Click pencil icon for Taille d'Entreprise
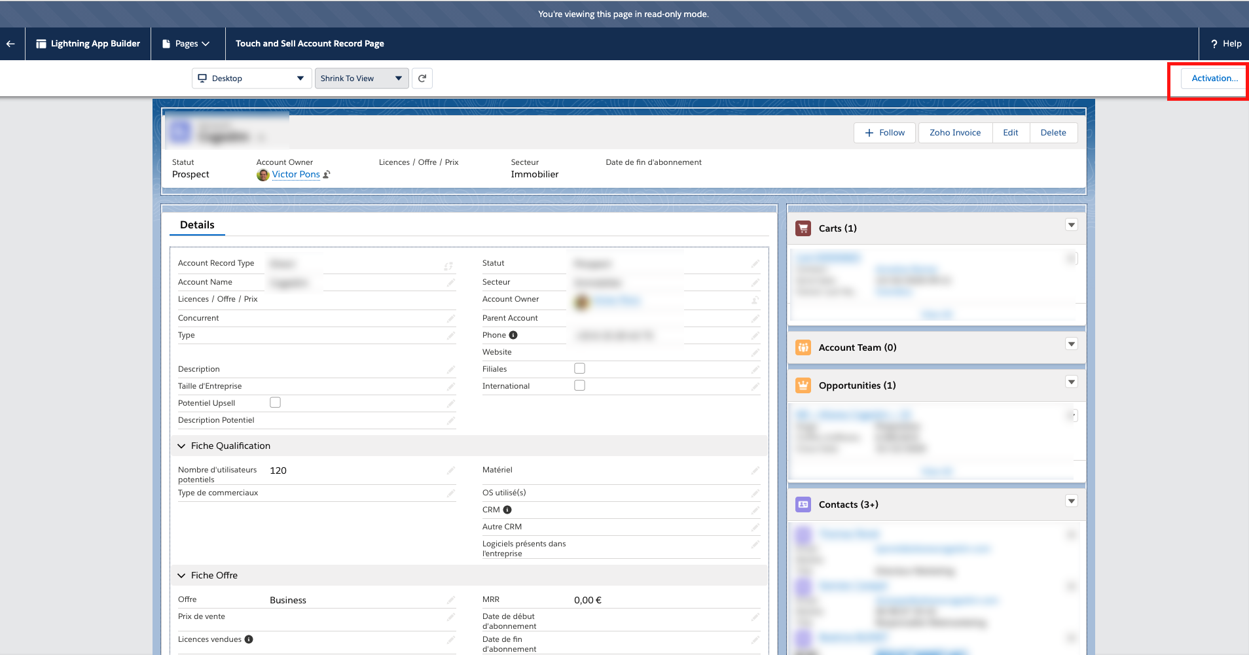1249x655 pixels. 451,387
